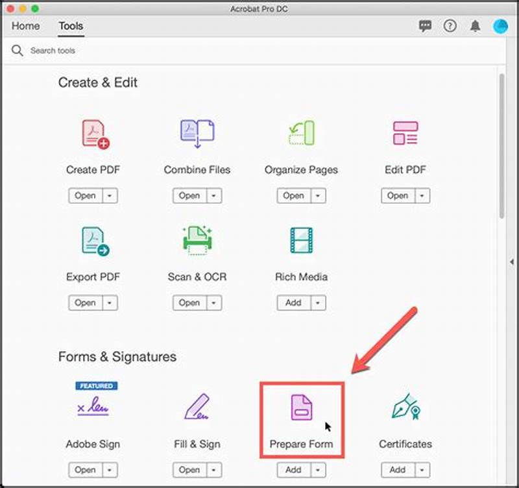
Task: Open the comments speech bubble icon
Action: pyautogui.click(x=426, y=26)
